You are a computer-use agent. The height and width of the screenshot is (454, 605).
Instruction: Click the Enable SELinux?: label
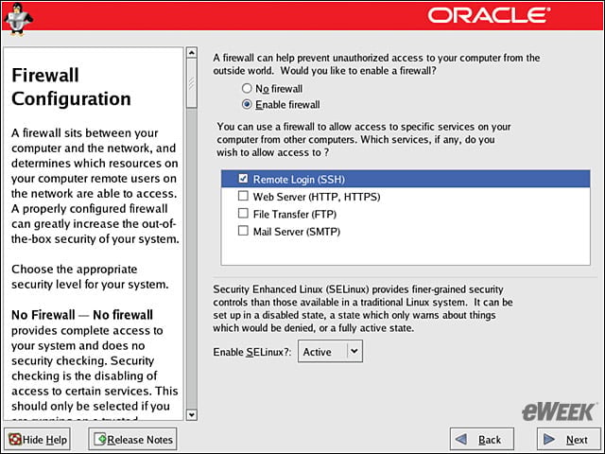[252, 352]
